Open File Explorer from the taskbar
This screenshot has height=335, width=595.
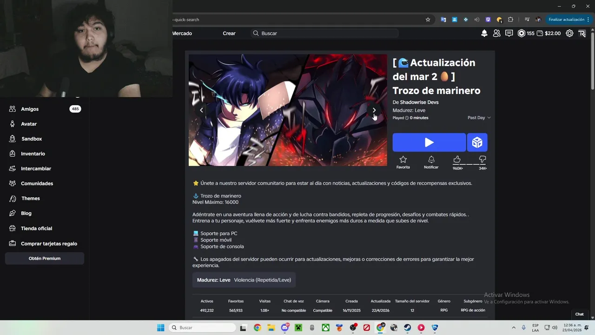point(271,328)
